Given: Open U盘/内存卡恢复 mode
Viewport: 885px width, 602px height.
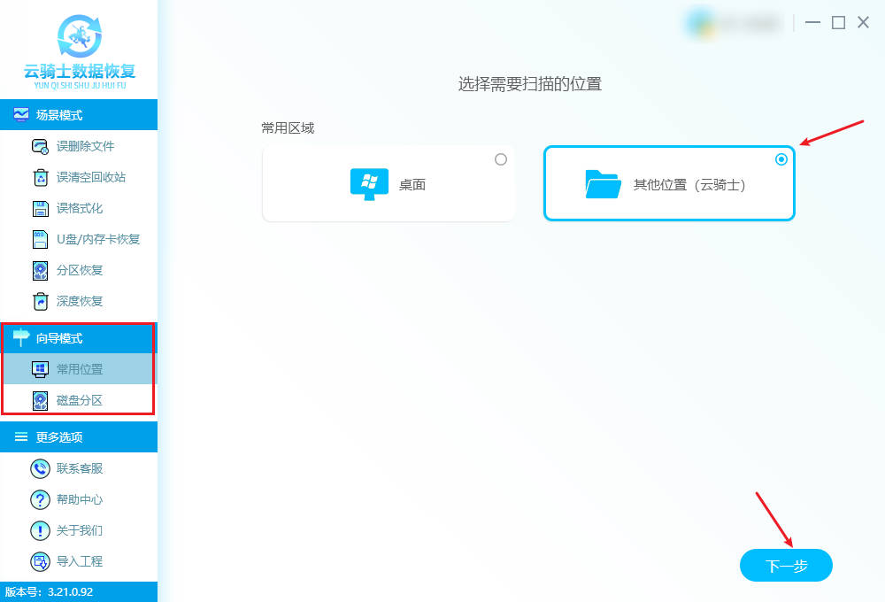Looking at the screenshot, I should coord(79,239).
